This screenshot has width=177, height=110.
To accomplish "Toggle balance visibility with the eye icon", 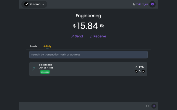I will (102, 26).
